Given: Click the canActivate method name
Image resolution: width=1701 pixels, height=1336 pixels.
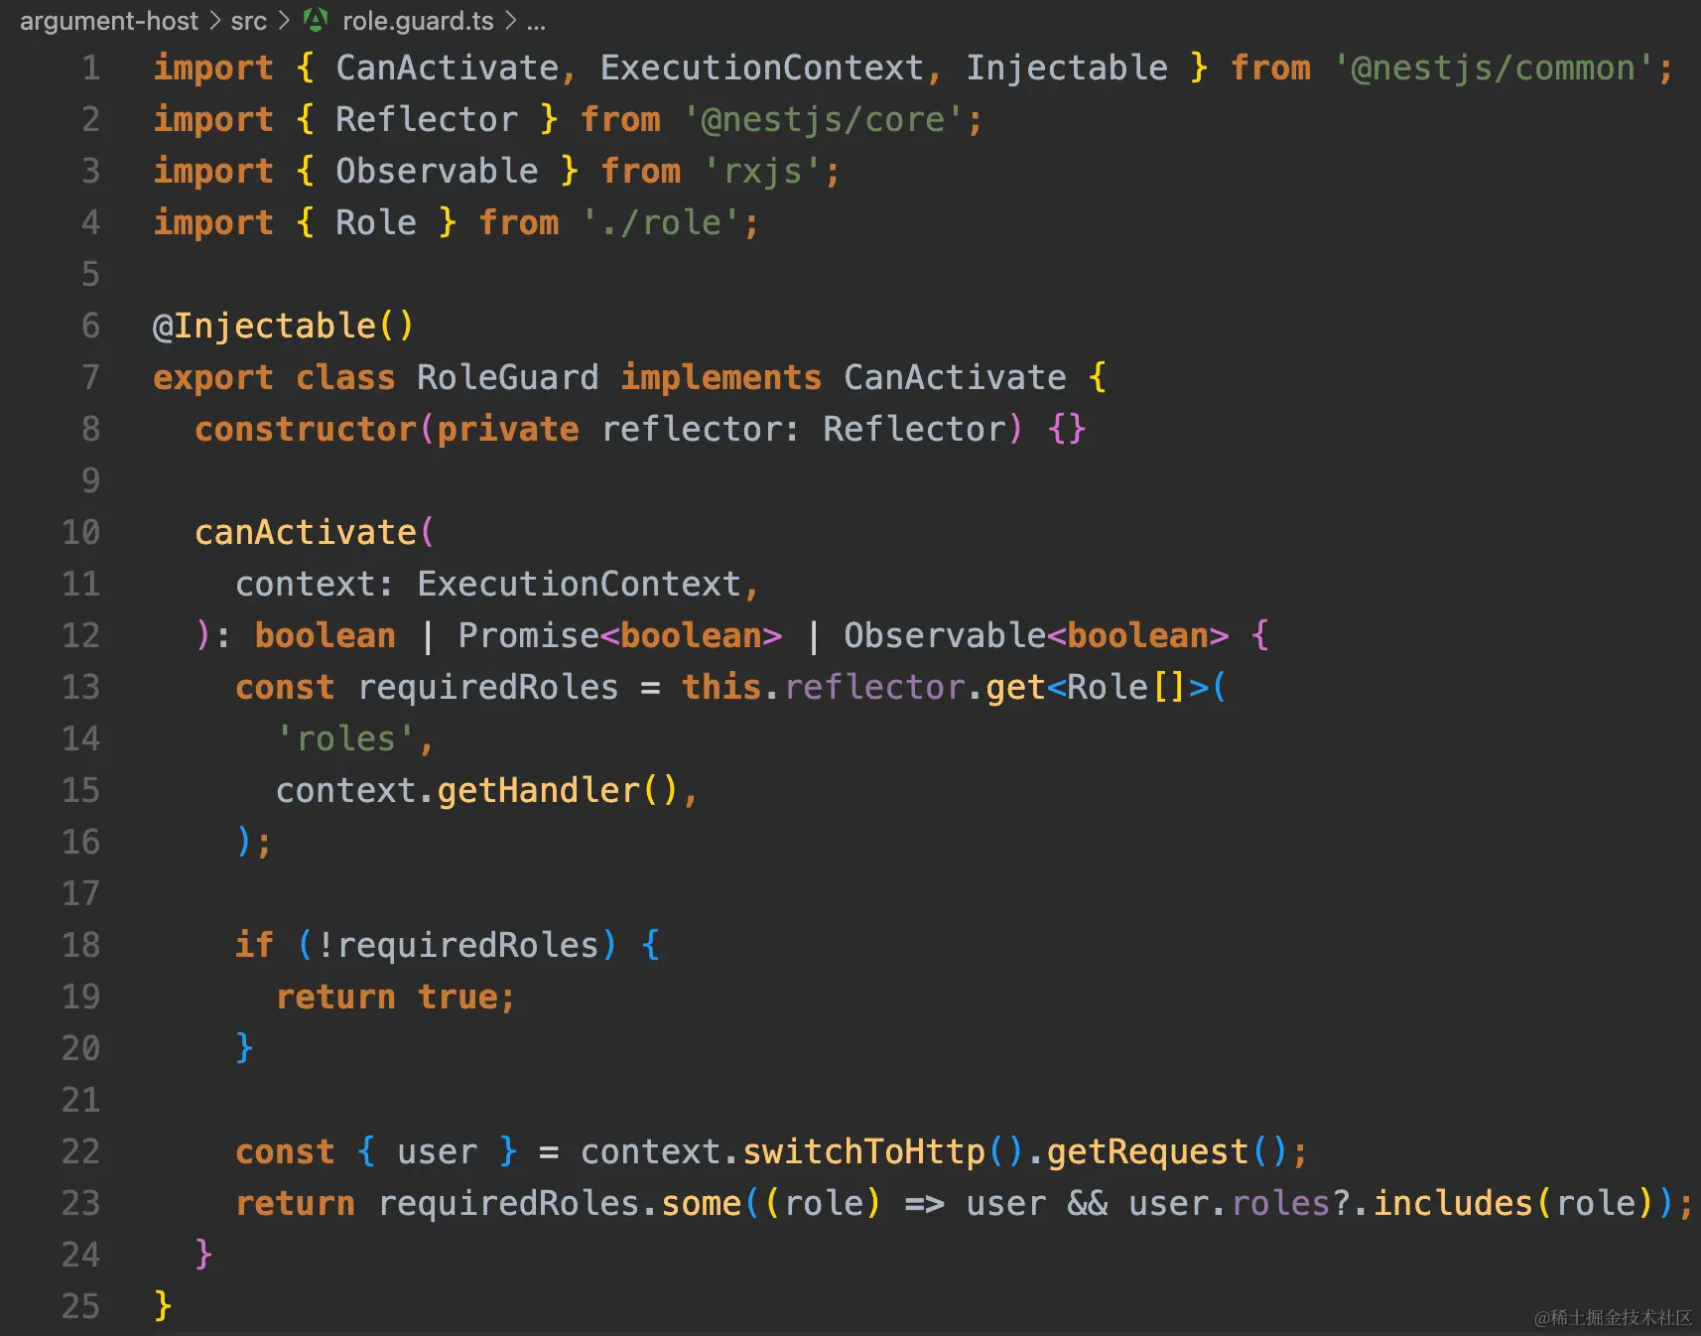Looking at the screenshot, I should [x=306, y=532].
